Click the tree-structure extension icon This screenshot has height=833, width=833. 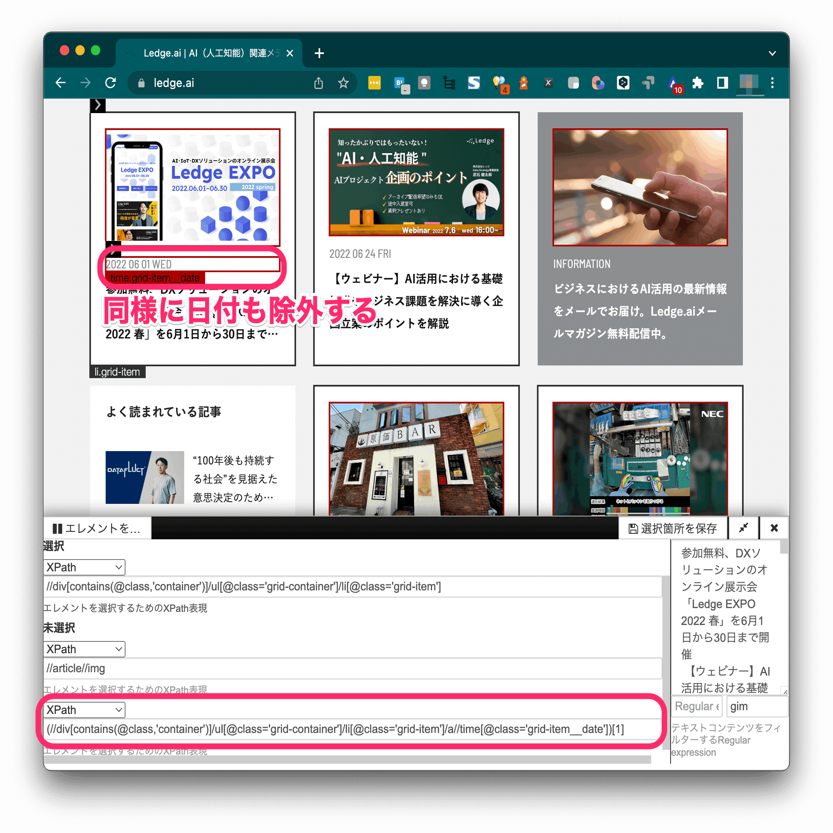pos(449,83)
